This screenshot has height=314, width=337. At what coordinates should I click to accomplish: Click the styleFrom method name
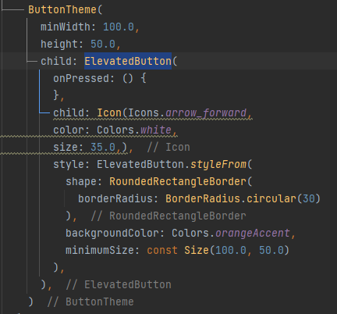(218, 164)
